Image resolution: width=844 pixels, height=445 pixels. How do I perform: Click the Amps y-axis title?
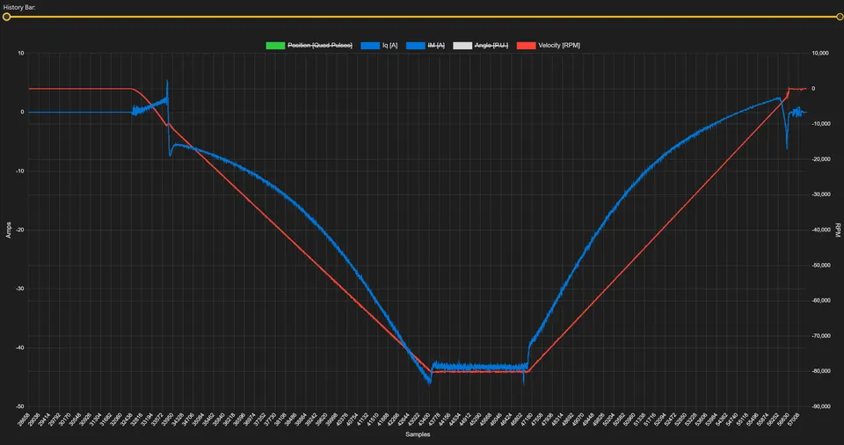tap(8, 230)
